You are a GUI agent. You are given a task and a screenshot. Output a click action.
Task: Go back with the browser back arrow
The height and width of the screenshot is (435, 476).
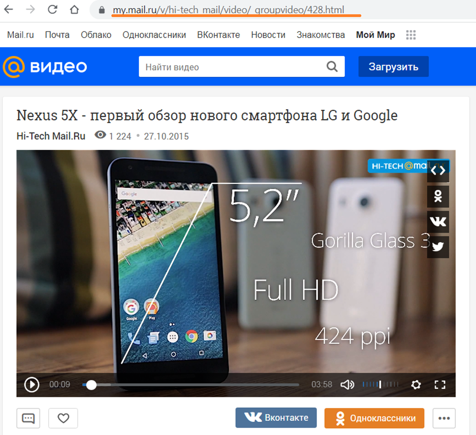pyautogui.click(x=8, y=9)
